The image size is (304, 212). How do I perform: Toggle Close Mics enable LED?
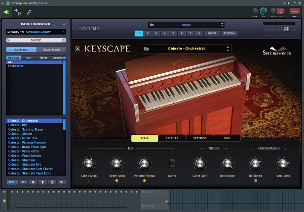[x=89, y=181]
